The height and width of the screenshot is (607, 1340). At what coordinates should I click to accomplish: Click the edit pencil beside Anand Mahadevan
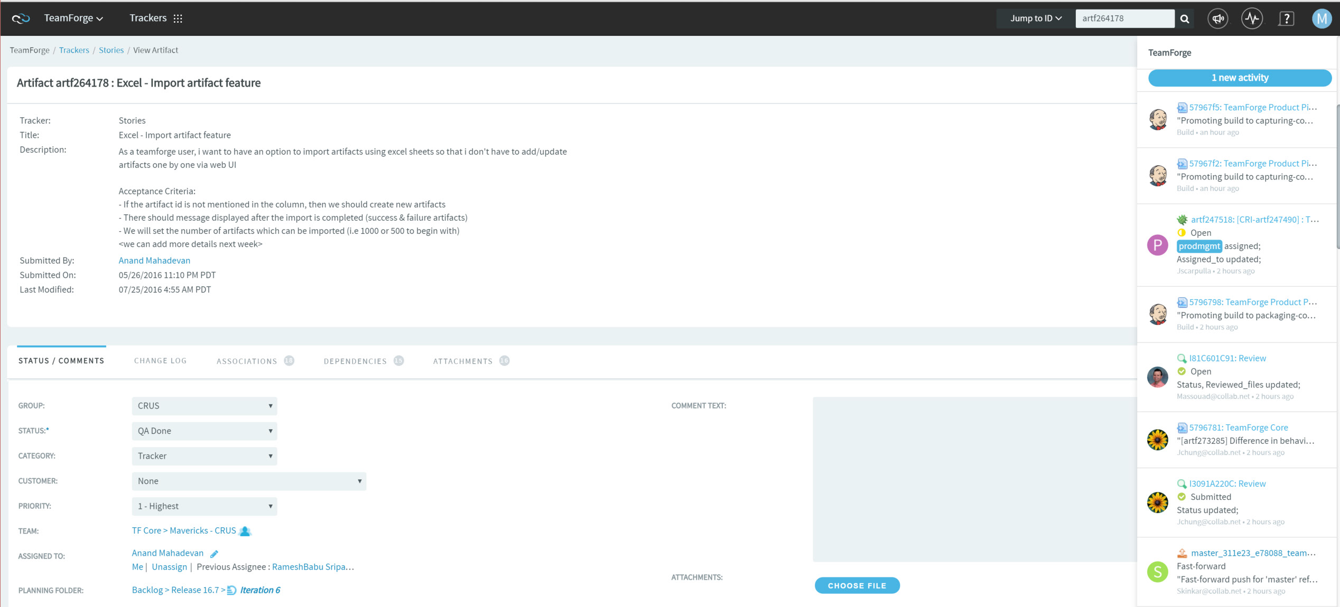pyautogui.click(x=214, y=554)
